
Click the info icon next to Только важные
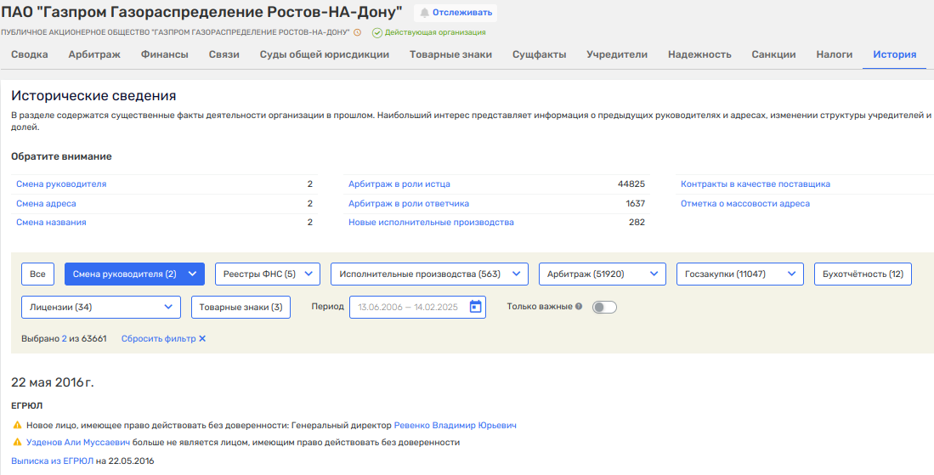[579, 307]
